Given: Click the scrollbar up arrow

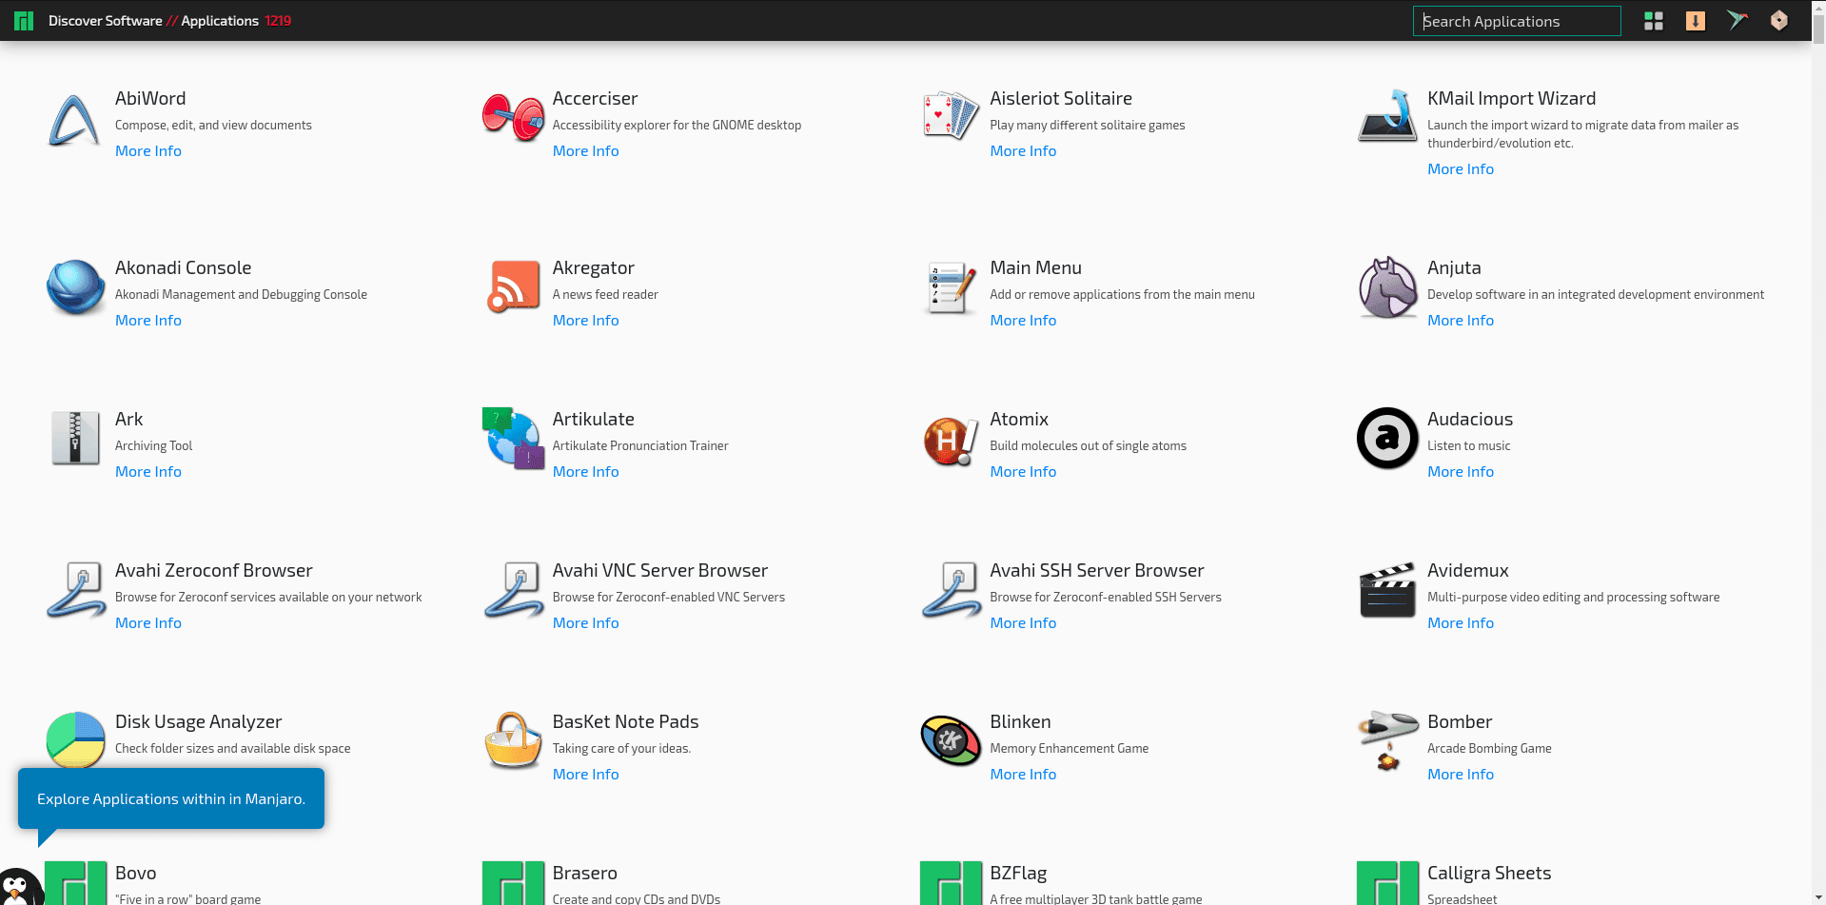Looking at the screenshot, I should pyautogui.click(x=1818, y=7).
